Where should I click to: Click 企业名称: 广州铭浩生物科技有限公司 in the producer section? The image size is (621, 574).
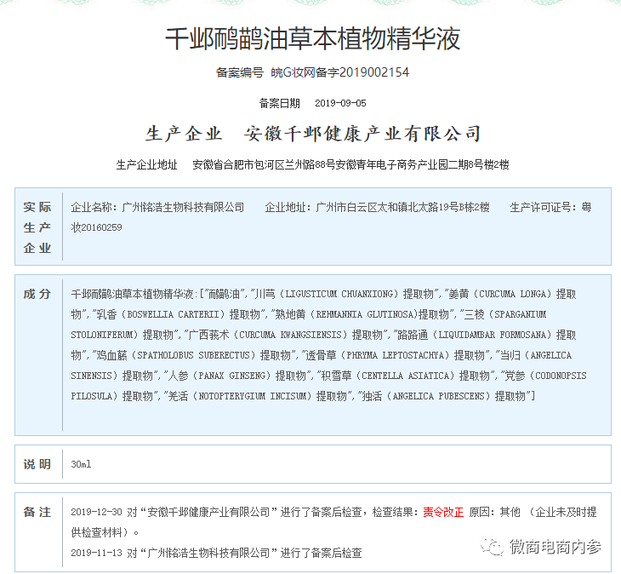click(x=157, y=207)
